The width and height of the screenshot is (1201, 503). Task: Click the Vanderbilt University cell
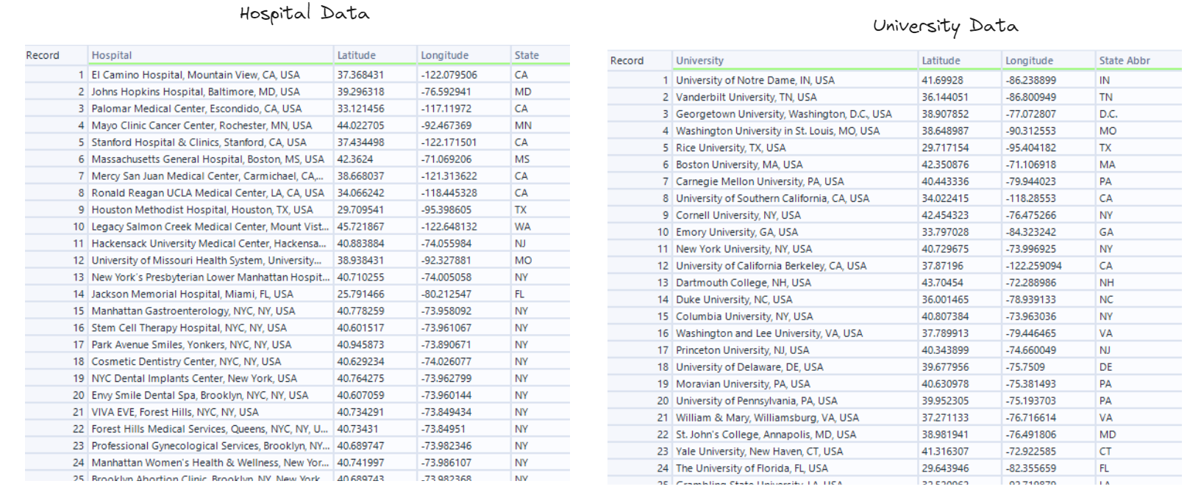pyautogui.click(x=746, y=97)
